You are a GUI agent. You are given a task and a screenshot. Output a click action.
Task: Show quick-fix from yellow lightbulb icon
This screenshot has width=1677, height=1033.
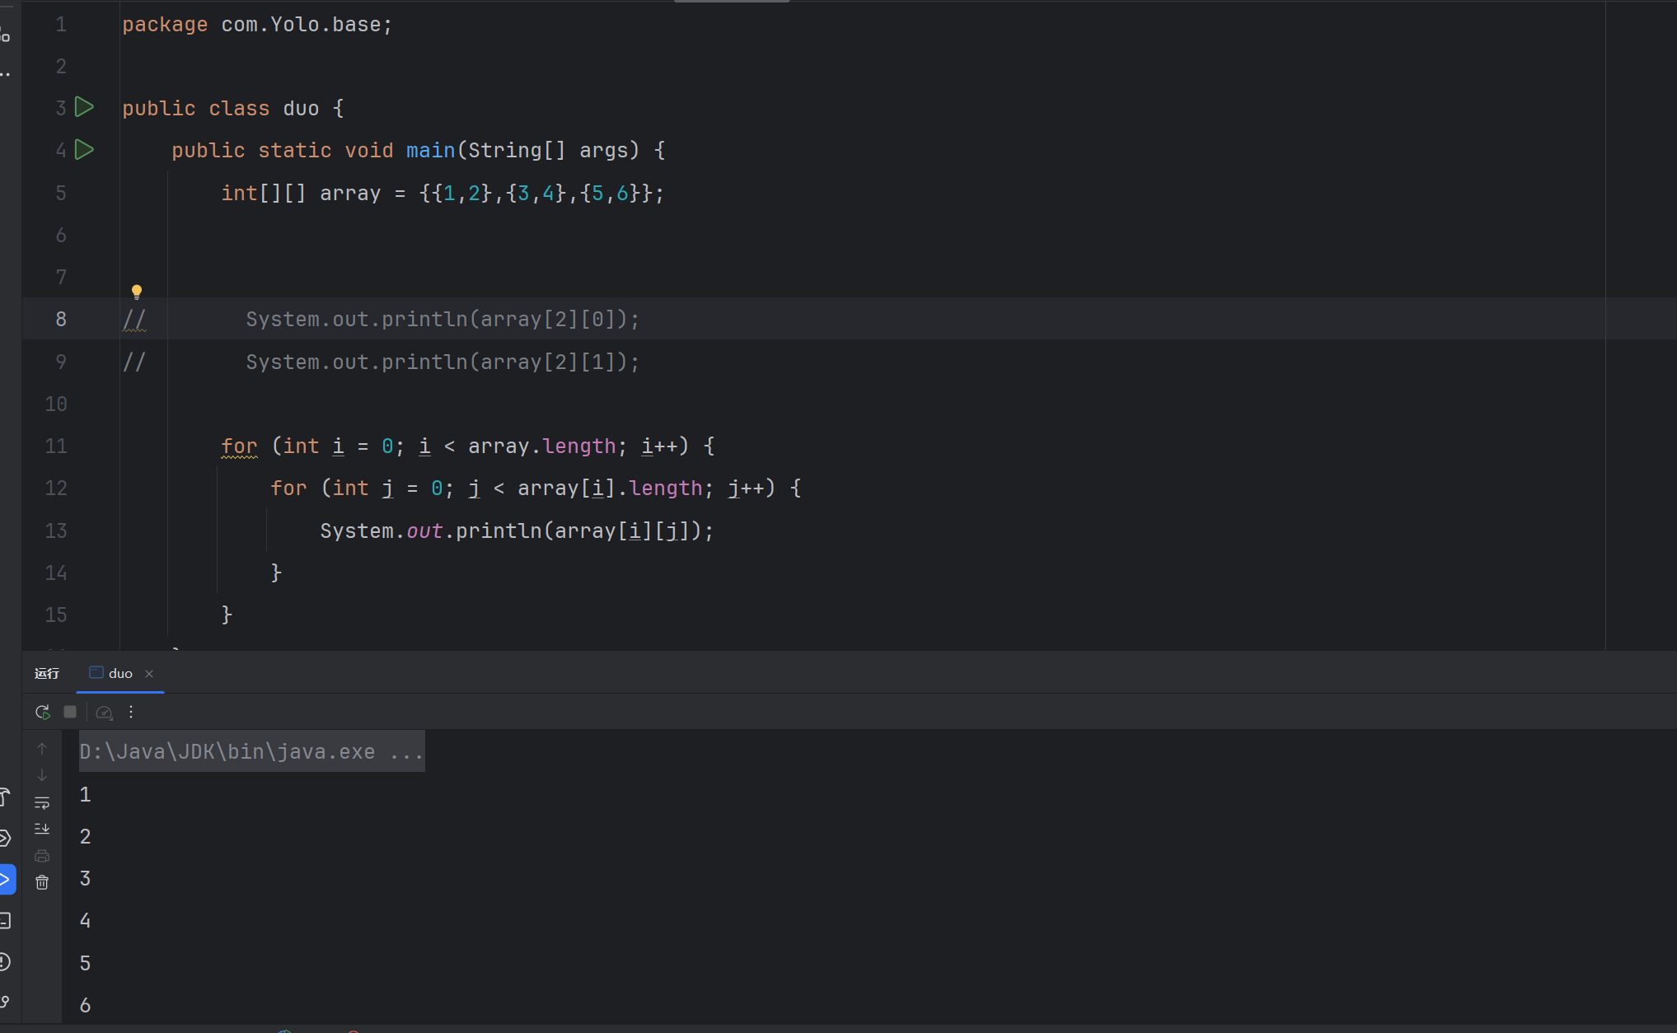click(x=137, y=292)
